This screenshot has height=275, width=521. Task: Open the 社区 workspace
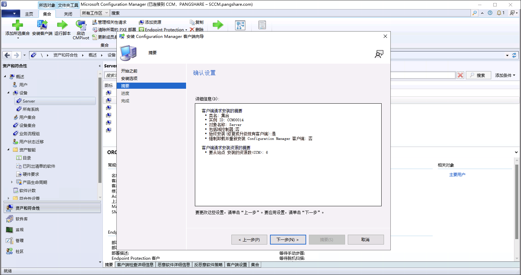pos(52,251)
